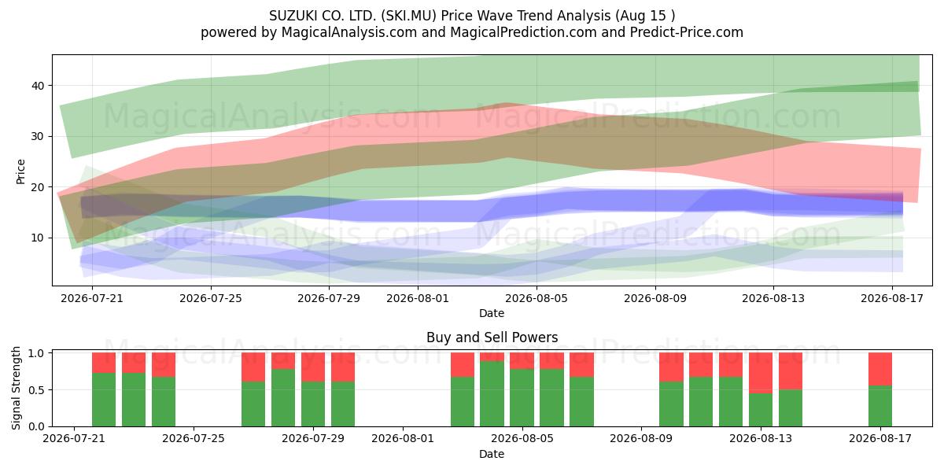944x472 pixels.
Task: Click the 'Date' label under the price chart
Action: point(492,313)
